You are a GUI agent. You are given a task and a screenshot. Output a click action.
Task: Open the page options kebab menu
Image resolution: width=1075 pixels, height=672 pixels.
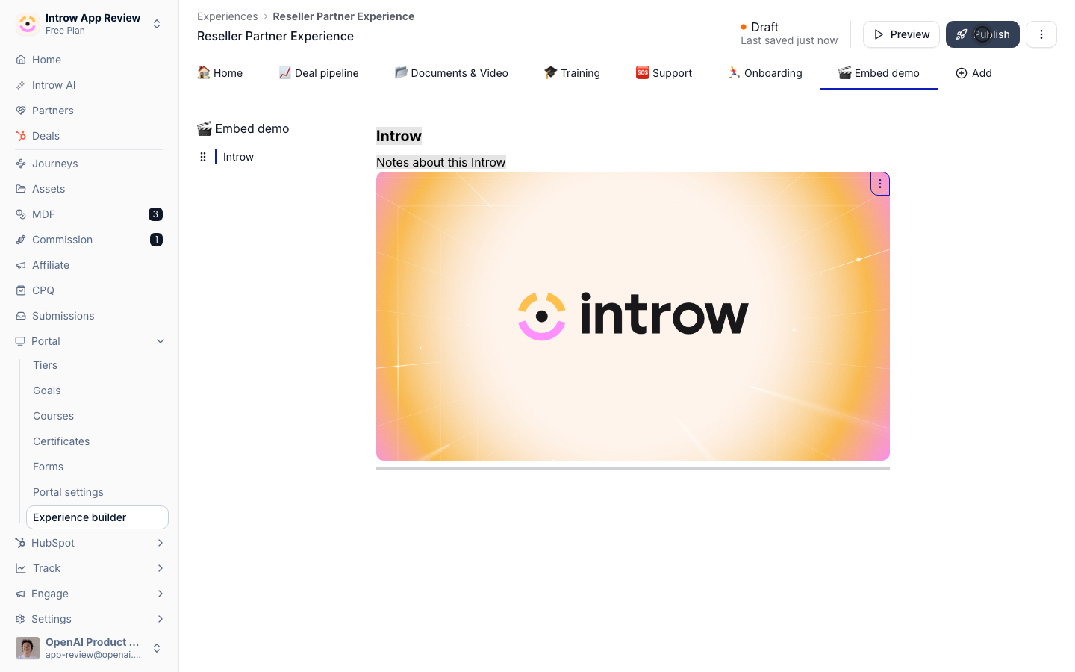pos(1041,34)
